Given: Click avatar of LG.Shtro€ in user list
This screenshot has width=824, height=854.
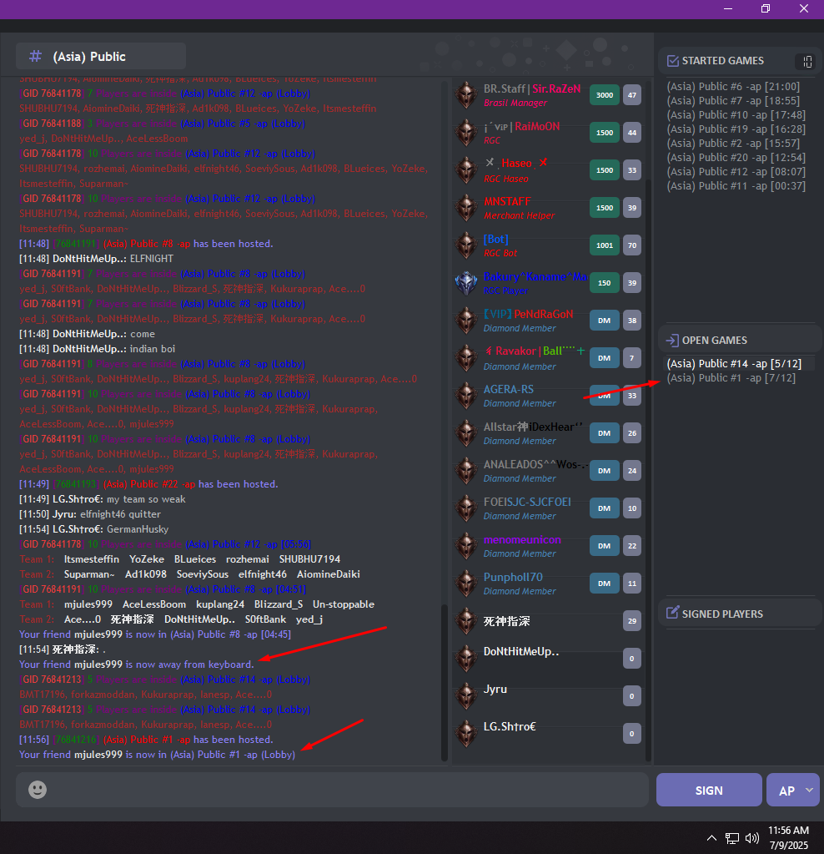Looking at the screenshot, I should (x=466, y=734).
